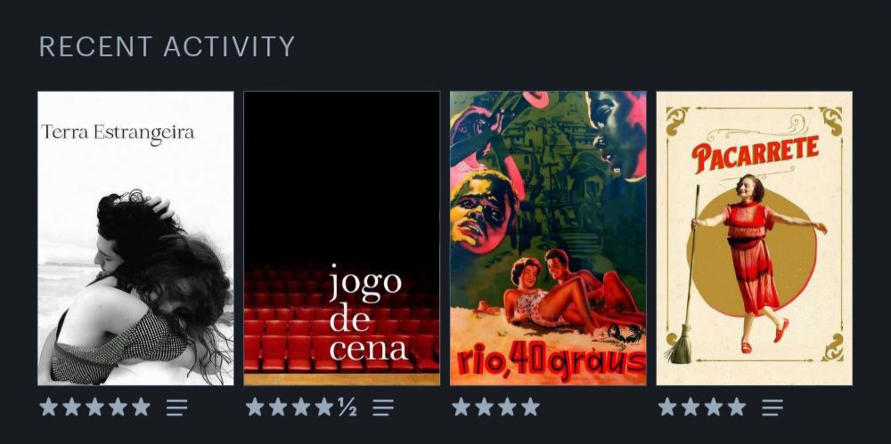The height and width of the screenshot is (444, 891).
Task: Open the Jogo de Cena film poster
Action: coord(342,238)
